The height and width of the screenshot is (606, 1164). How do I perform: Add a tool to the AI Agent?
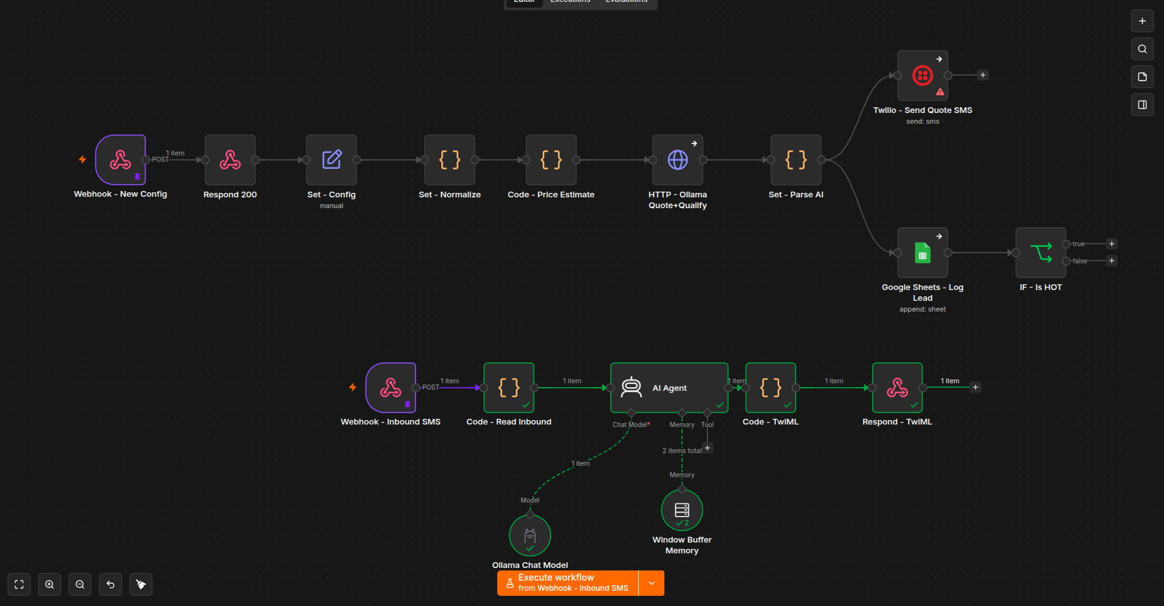click(x=707, y=448)
